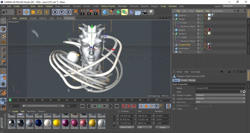Viewport: 250px width, 133px height.
Task: Select the Scale tool
Action: (x=33, y=12)
